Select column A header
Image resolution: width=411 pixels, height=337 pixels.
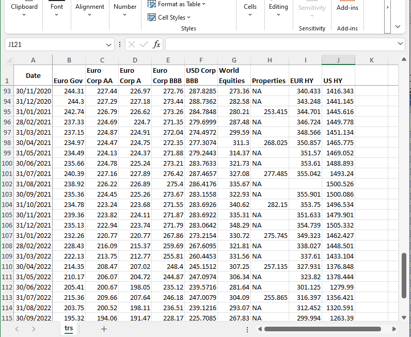pyautogui.click(x=33, y=60)
